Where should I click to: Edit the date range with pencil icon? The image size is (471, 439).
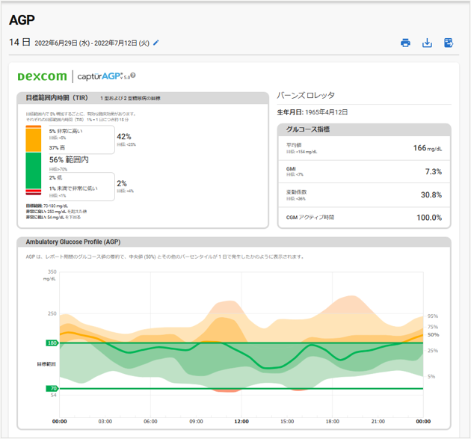click(x=156, y=43)
